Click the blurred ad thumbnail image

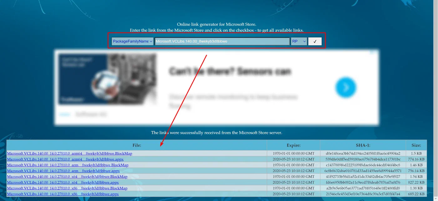107,79
